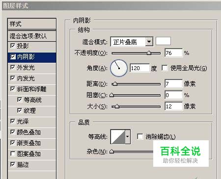
Task: Select the 光泽 style entry
Action: (32, 122)
